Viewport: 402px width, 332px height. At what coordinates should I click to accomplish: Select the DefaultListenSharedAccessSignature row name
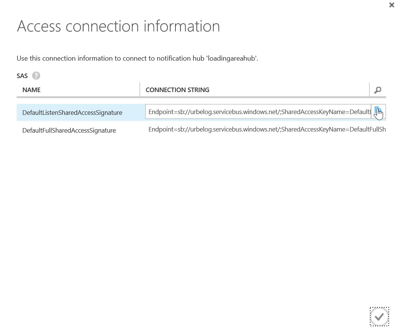tap(72, 113)
